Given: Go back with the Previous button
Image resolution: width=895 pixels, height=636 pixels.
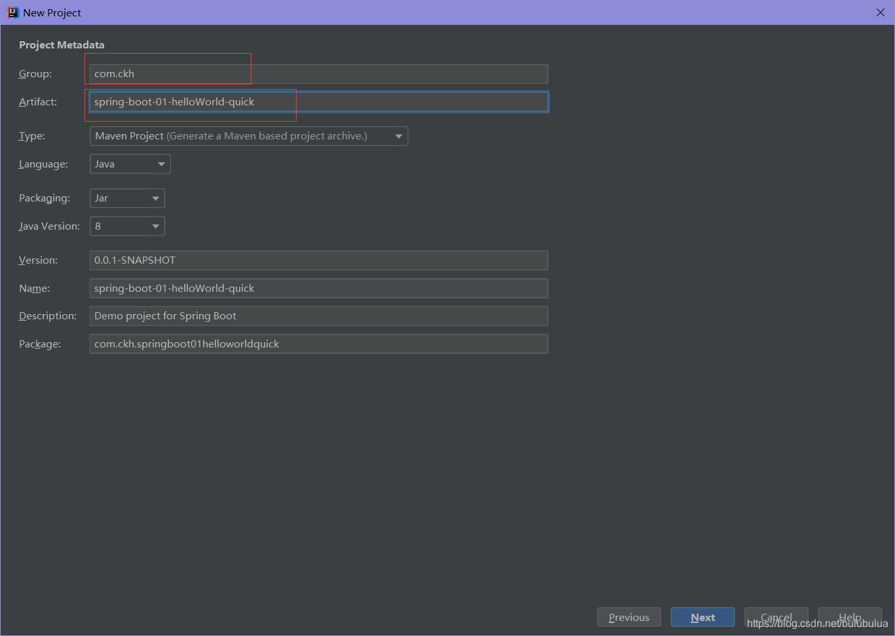Looking at the screenshot, I should [x=629, y=617].
